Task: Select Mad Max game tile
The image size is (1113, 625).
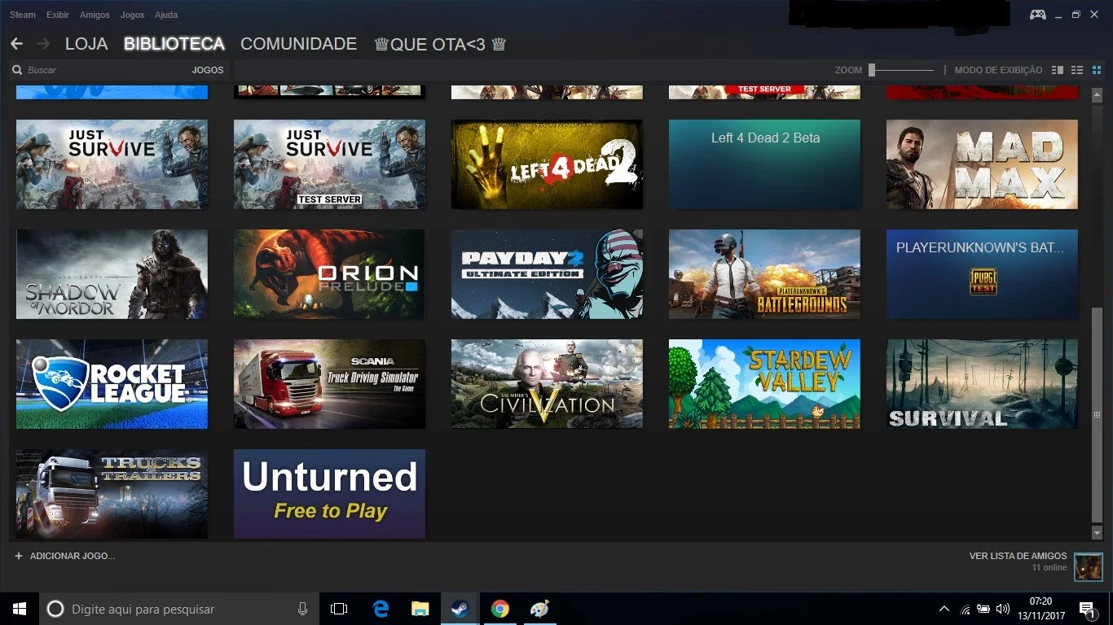Action: [982, 164]
